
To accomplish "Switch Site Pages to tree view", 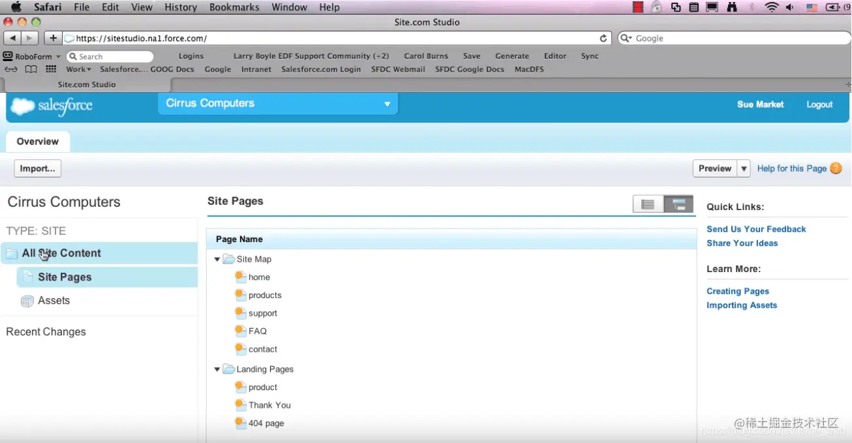I will tap(678, 204).
